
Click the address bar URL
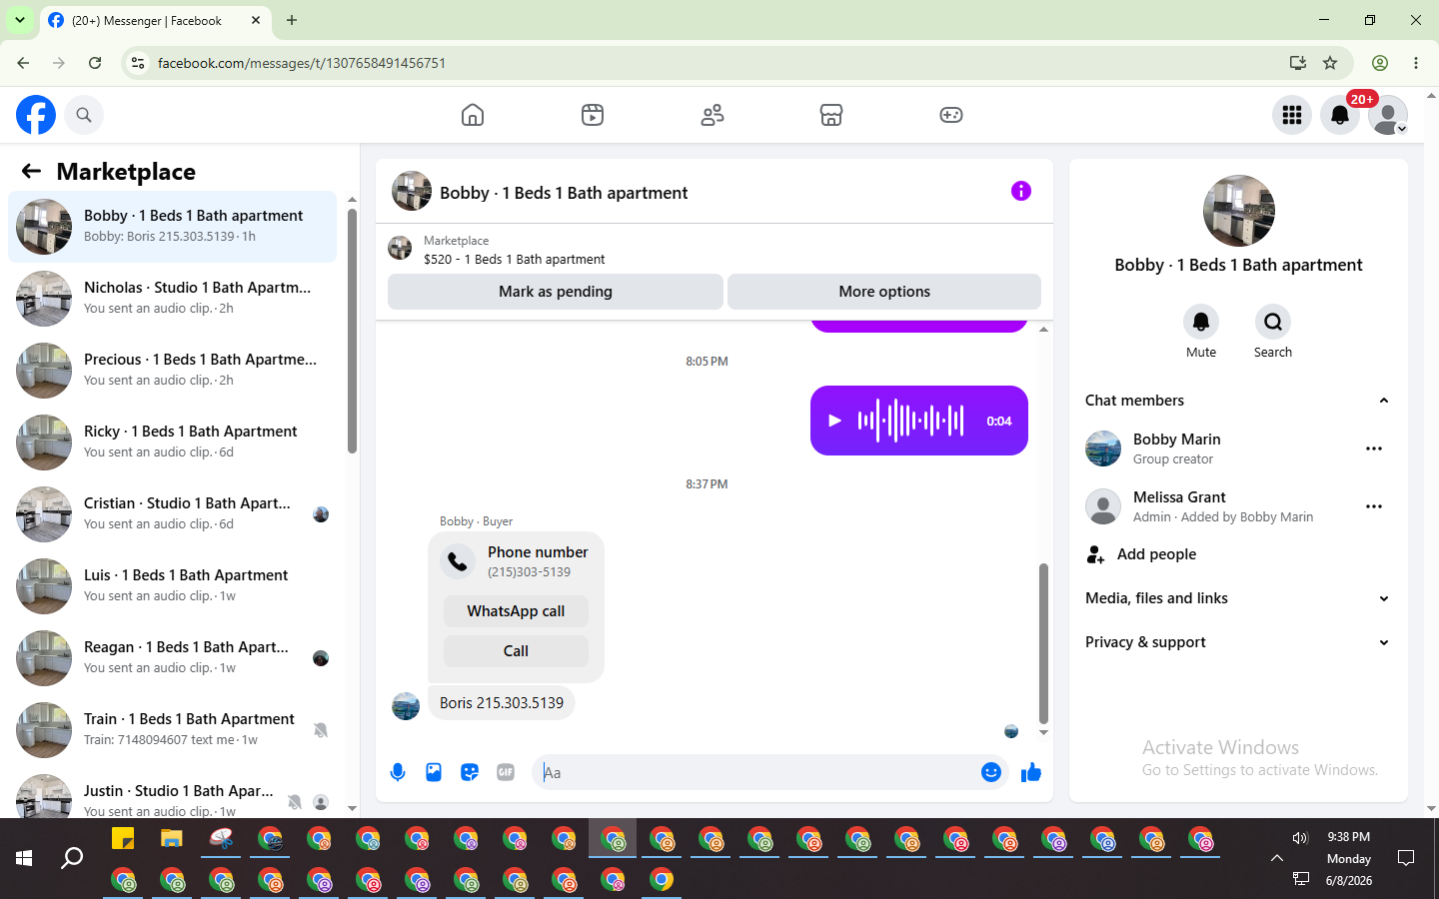coord(302,63)
